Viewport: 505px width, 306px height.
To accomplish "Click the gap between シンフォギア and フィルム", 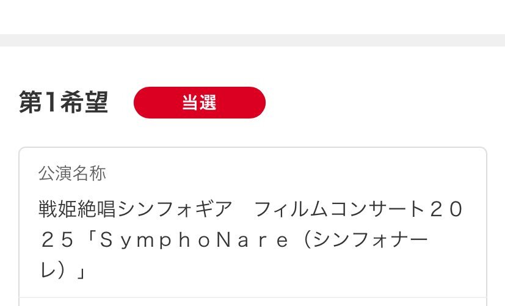I will pyautogui.click(x=243, y=209).
